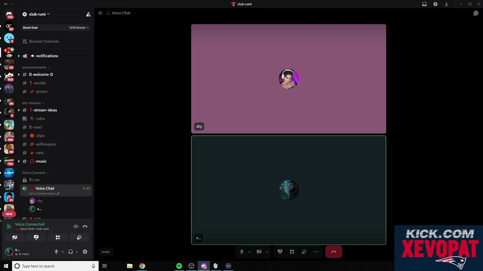Hang up with the red disconnect button
483x271 pixels.
click(334, 252)
